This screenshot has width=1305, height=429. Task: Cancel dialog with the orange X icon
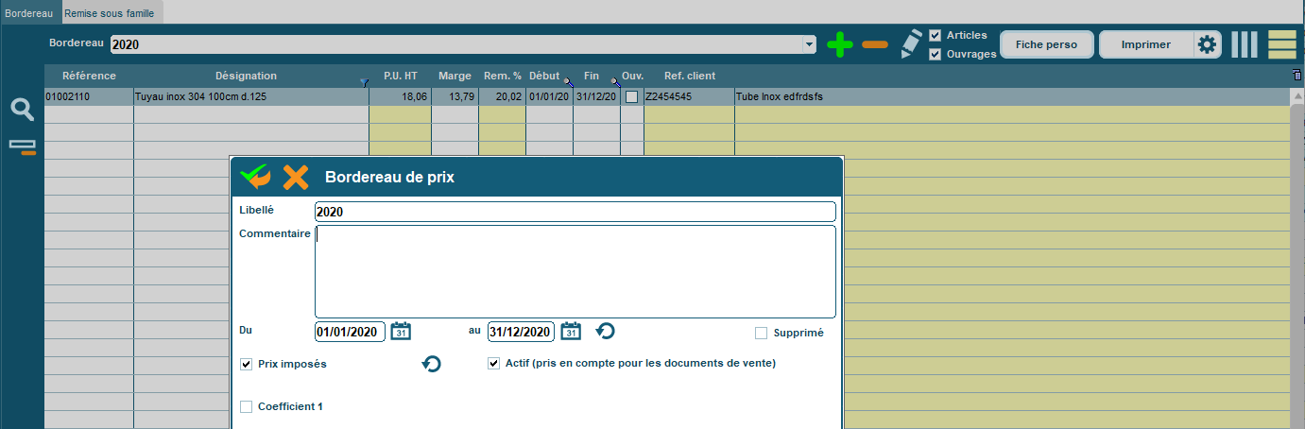tap(296, 177)
